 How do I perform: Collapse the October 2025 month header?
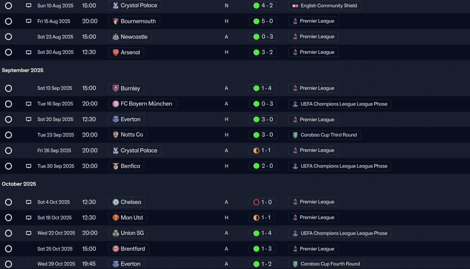[19, 184]
